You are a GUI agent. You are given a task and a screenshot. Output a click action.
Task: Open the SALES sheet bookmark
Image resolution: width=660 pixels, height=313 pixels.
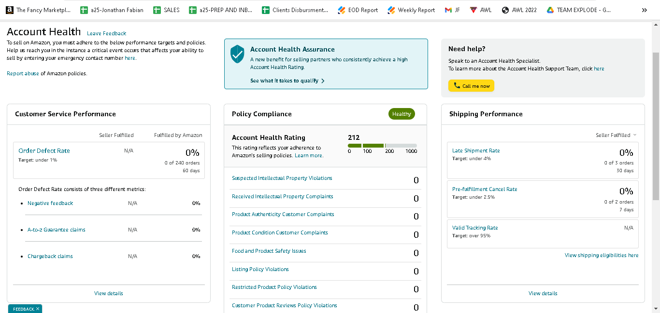(x=167, y=10)
